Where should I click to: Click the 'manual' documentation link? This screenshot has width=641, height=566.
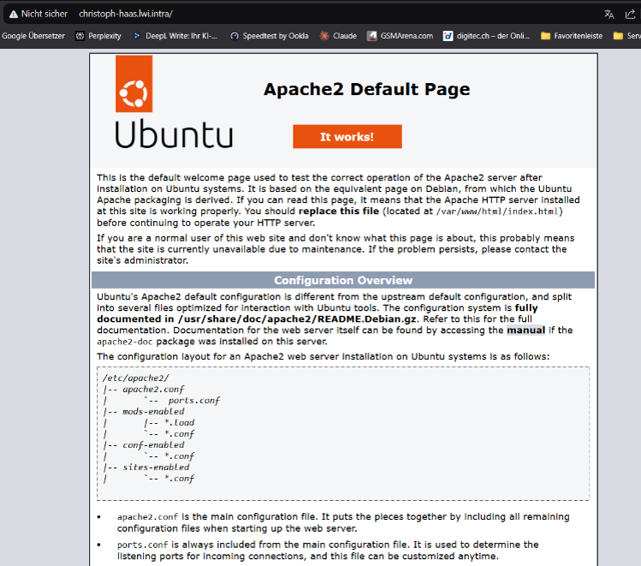tap(525, 331)
